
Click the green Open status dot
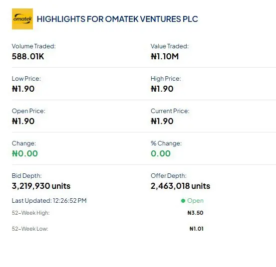coord(183,201)
